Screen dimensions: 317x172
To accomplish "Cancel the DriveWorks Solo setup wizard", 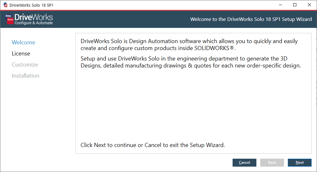I will point(244,162).
